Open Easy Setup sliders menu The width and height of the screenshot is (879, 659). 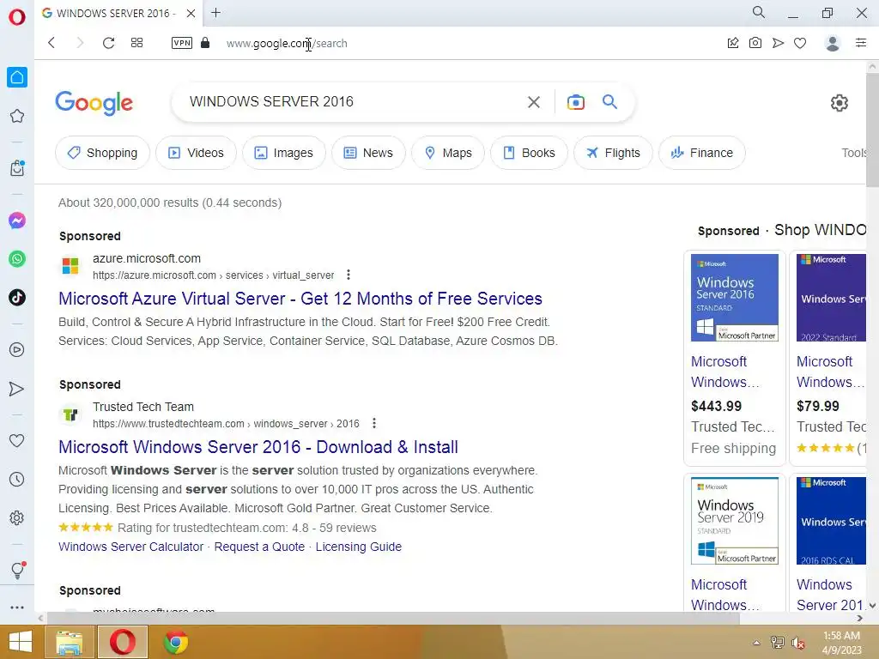[861, 43]
